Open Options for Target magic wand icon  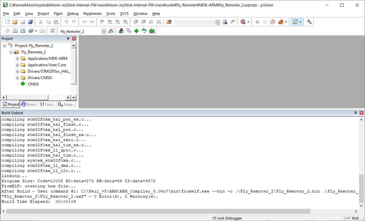coord(111,31)
